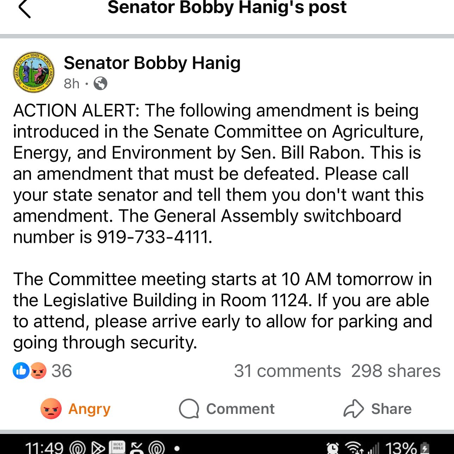454x454 pixels.
Task: Open the Senator Bobby Hanig name link
Action: click(152, 63)
